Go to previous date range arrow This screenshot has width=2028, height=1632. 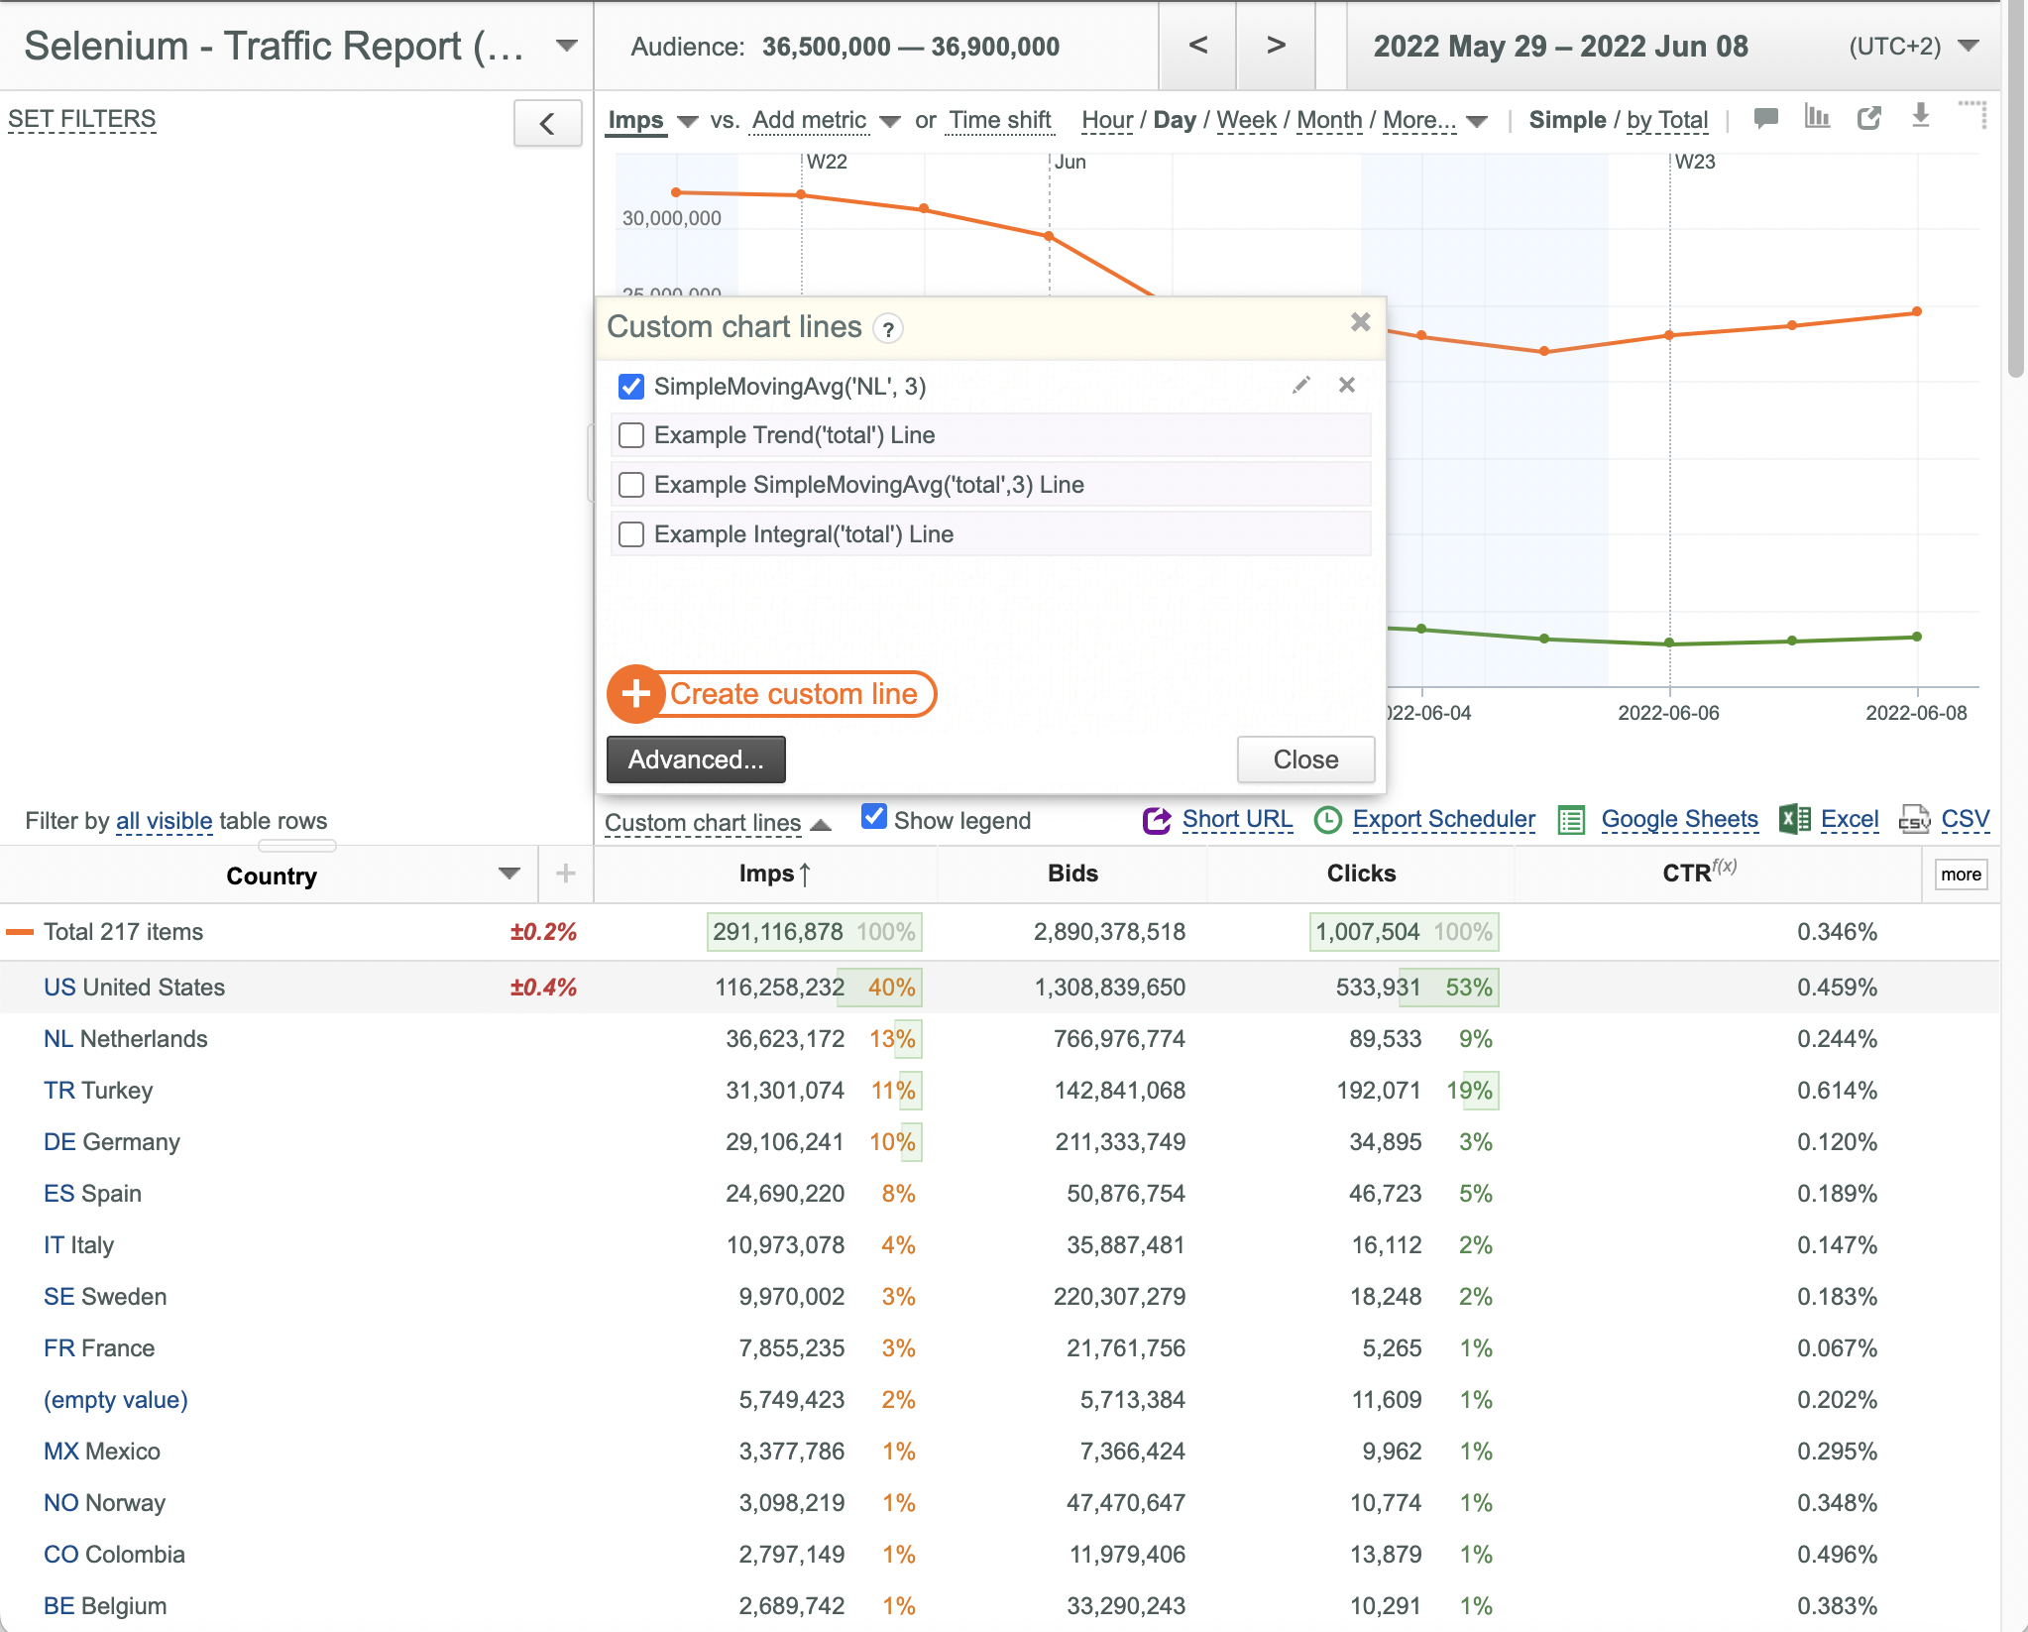pyautogui.click(x=1198, y=46)
